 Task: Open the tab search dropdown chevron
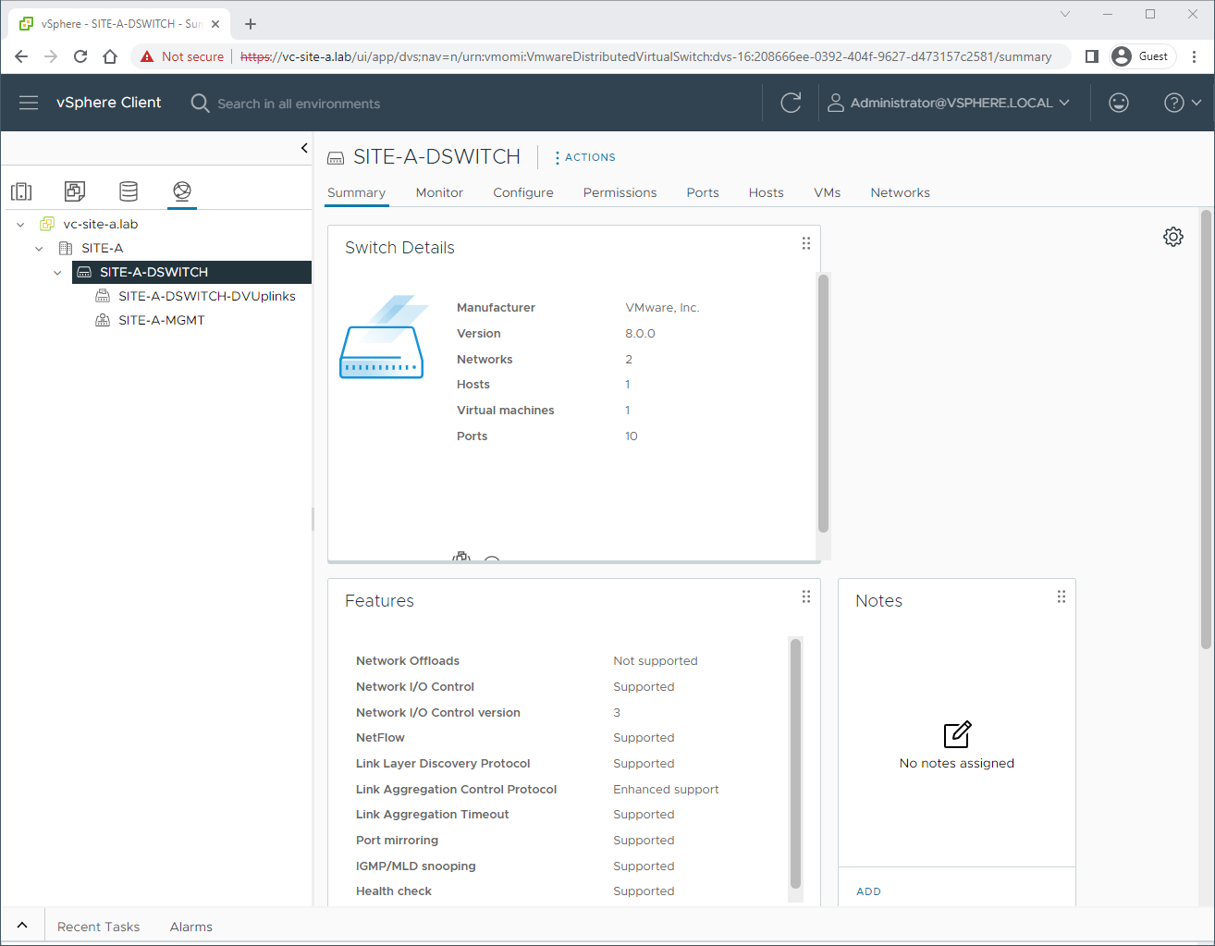[x=1065, y=14]
